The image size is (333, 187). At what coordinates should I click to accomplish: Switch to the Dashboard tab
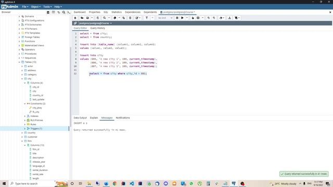point(80,12)
